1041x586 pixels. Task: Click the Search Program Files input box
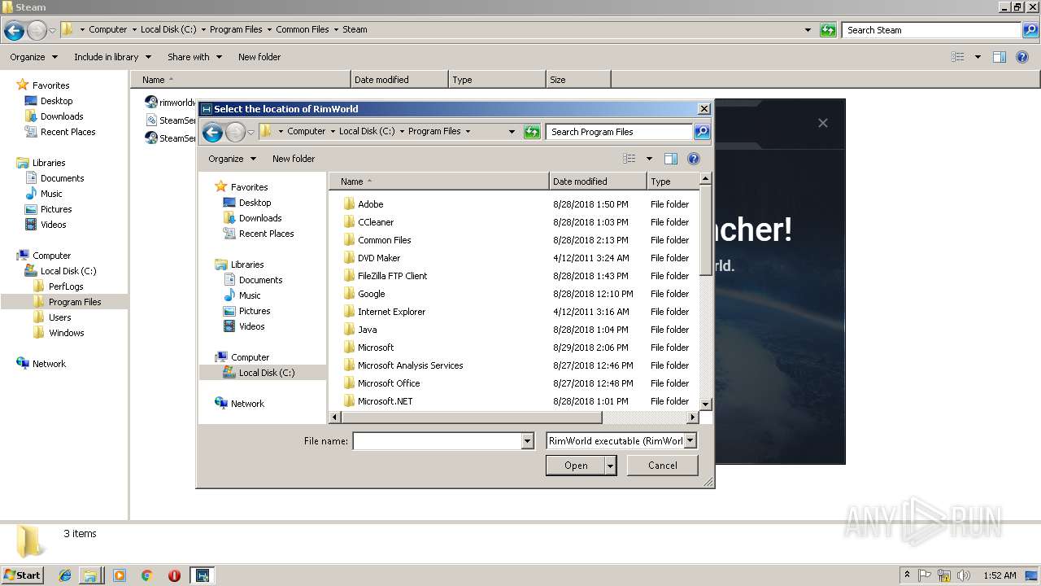pos(620,132)
